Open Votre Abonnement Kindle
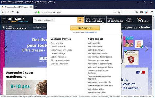Image resolution: width=155 pixels, height=98 pixels. (99, 82)
